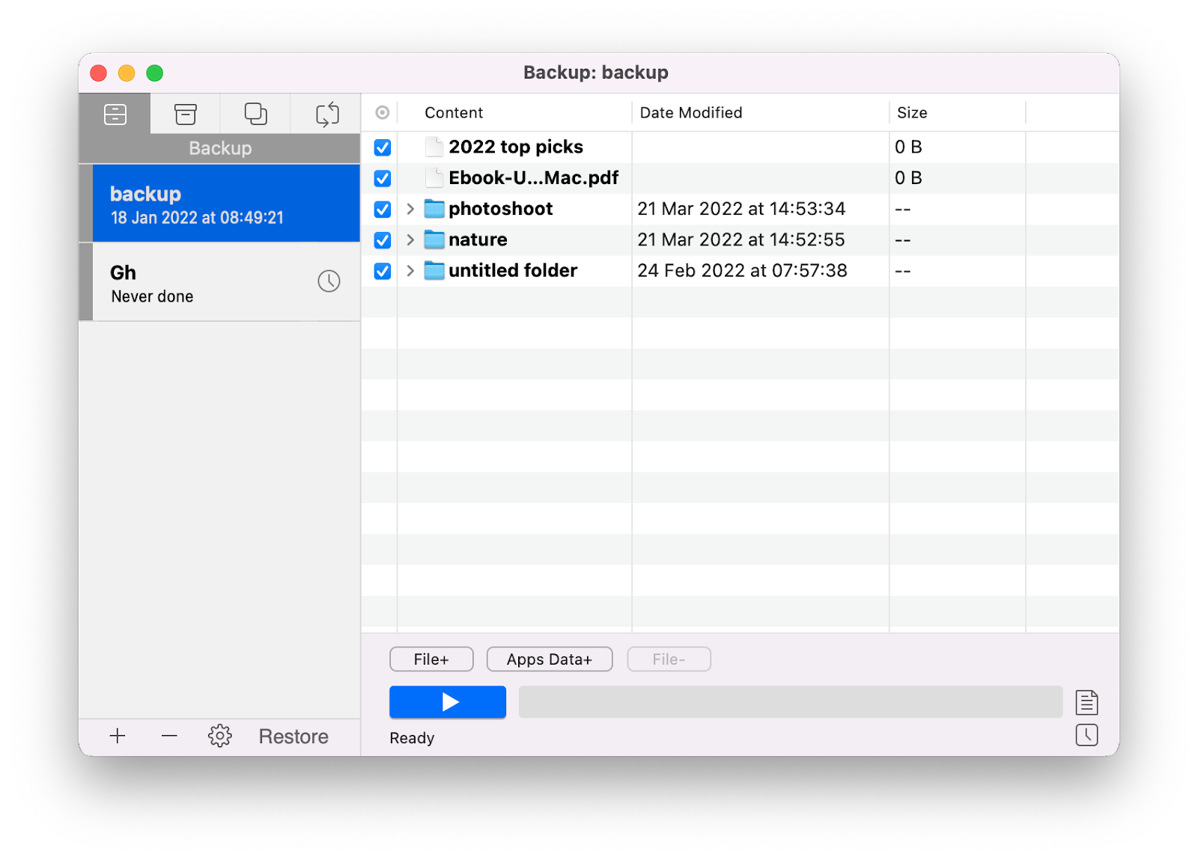Open the log view icon
Viewport: 1198px width, 860px height.
click(1087, 702)
